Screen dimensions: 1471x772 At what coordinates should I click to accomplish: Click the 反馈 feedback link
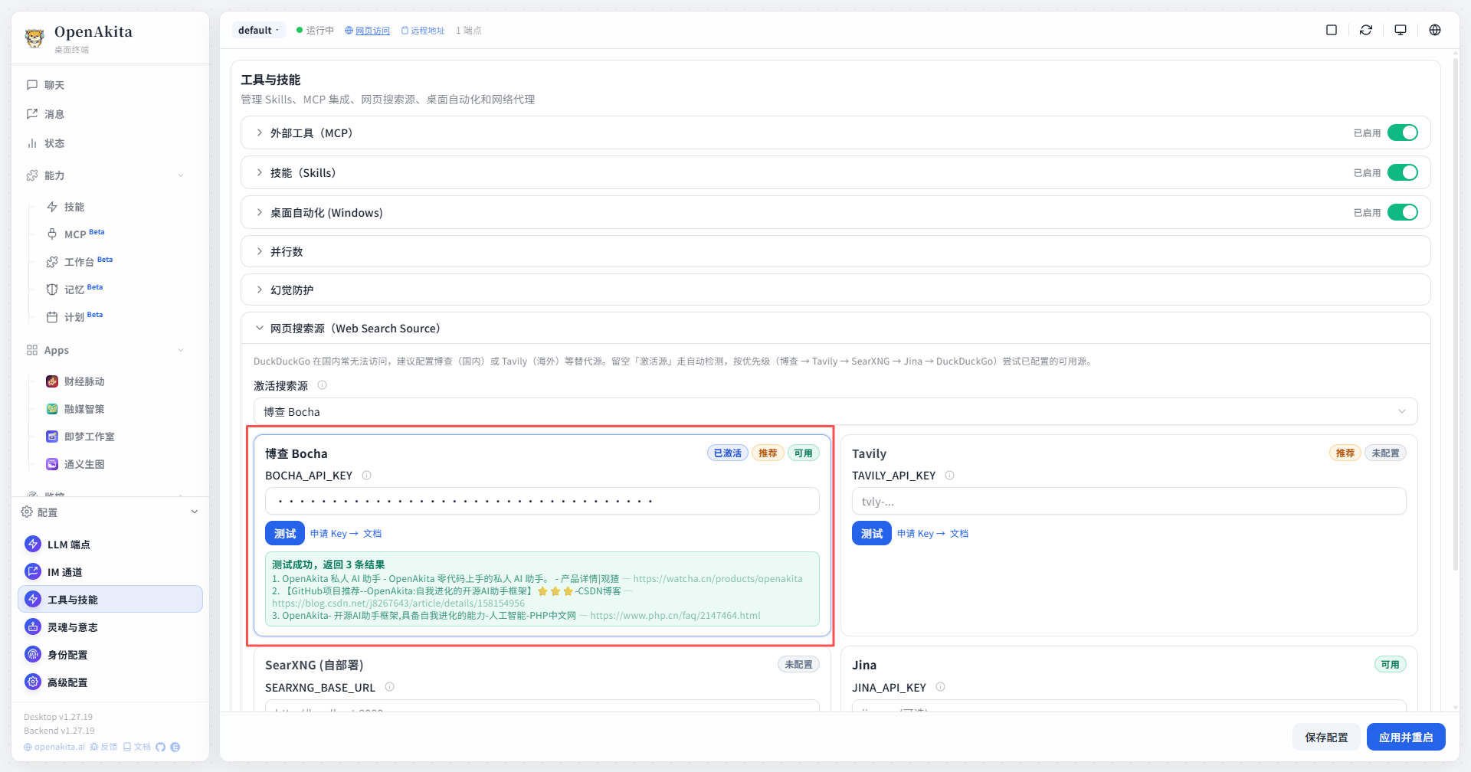[103, 747]
